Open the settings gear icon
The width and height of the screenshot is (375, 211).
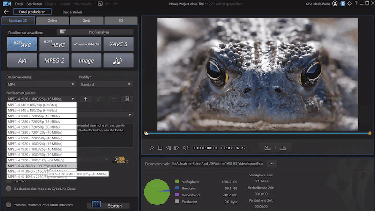coord(350,4)
